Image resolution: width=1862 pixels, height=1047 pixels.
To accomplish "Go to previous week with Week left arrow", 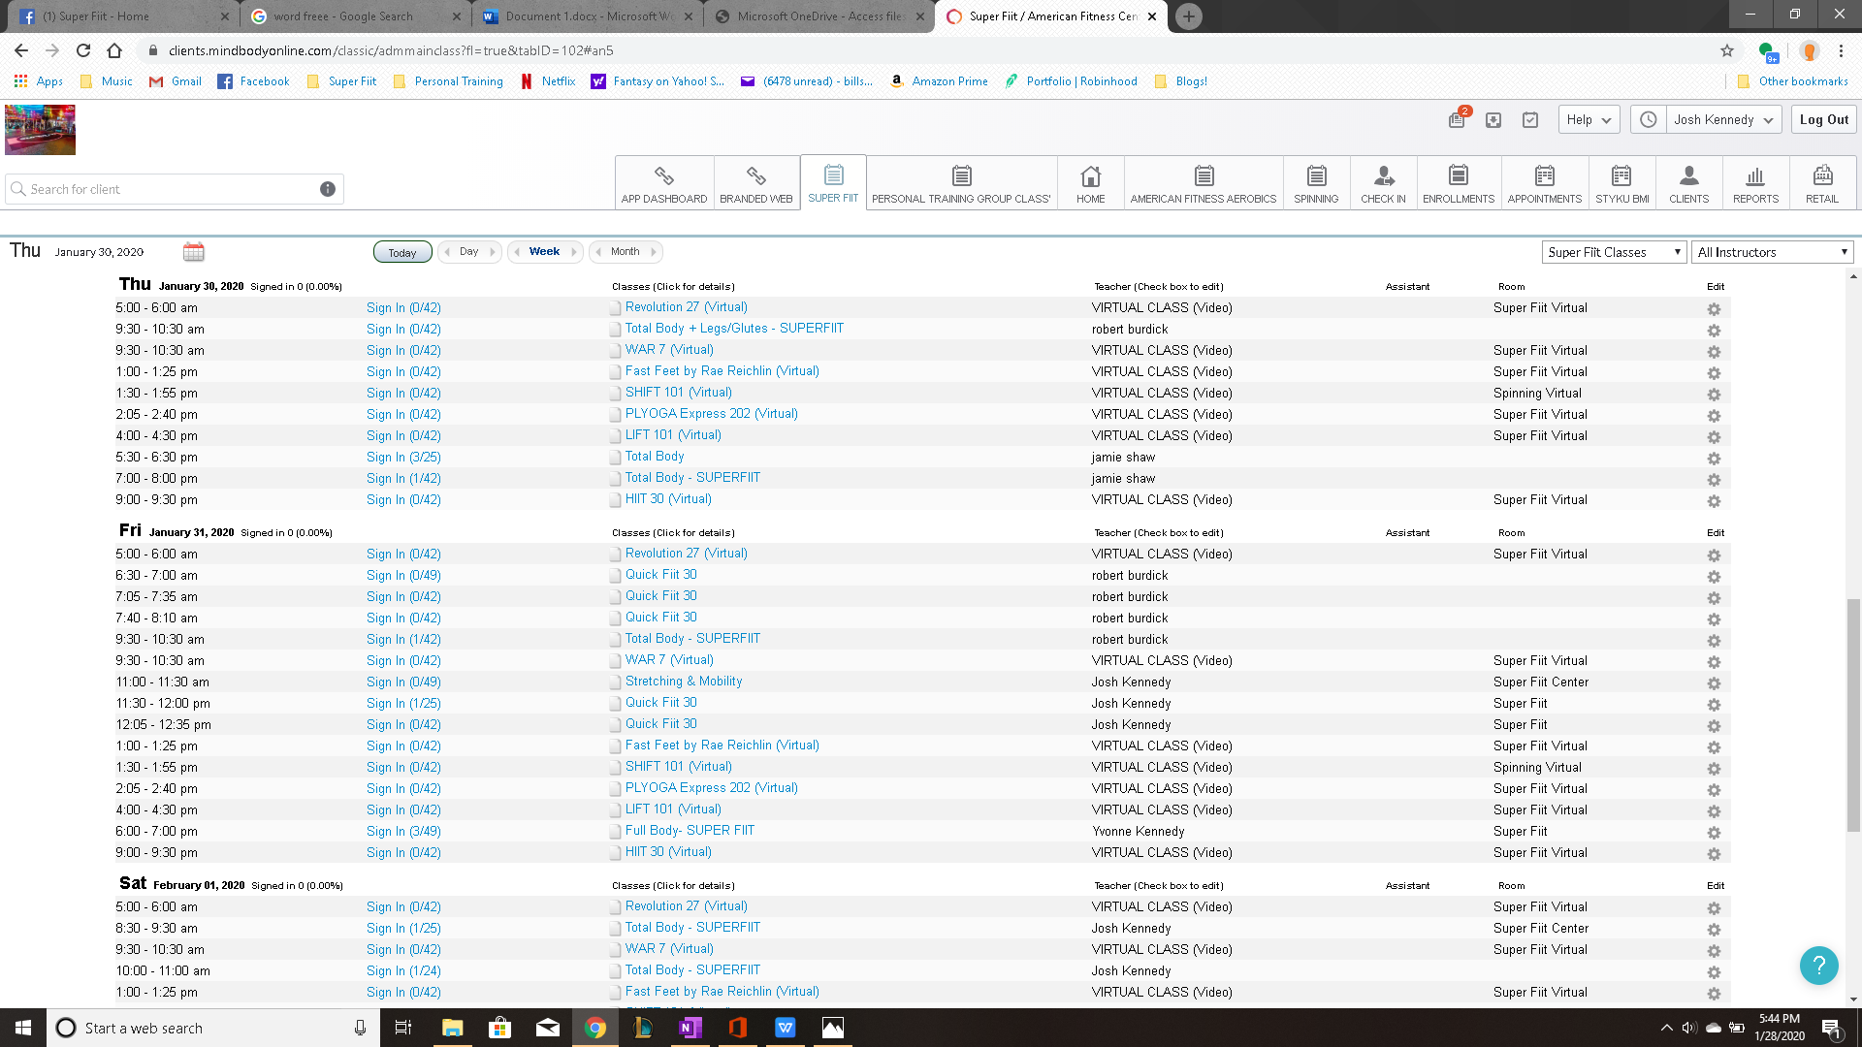I will coord(517,252).
